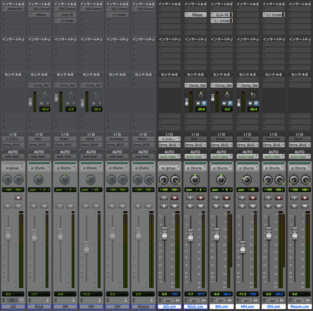The width and height of the screenshot is (313, 311).
Task: Mute the Room.cm track
Action: tap(305, 206)
